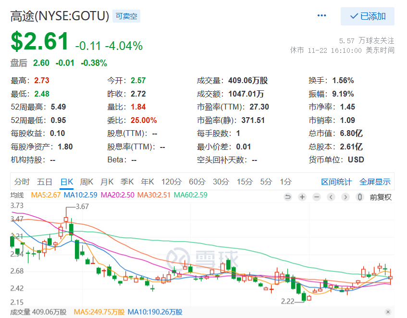Toggle the 已添加 watchlist button
Screen dimensions: 407x318
368,16
